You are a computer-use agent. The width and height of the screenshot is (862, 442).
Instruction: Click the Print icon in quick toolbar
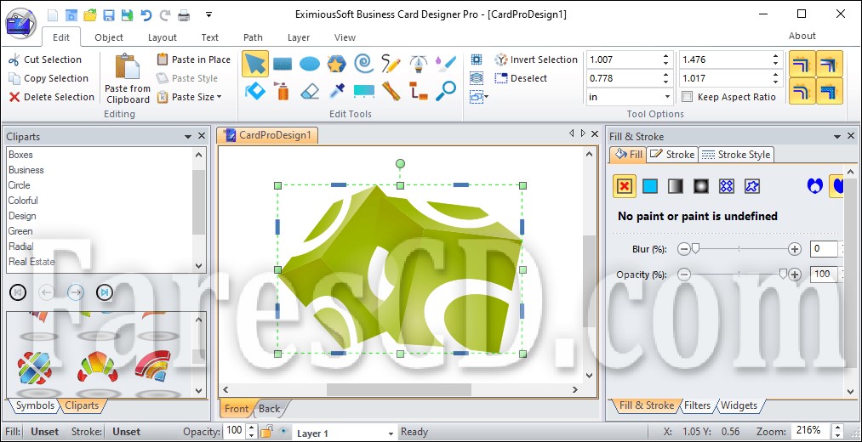pos(184,14)
